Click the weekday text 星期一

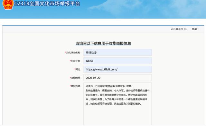pos(195,29)
